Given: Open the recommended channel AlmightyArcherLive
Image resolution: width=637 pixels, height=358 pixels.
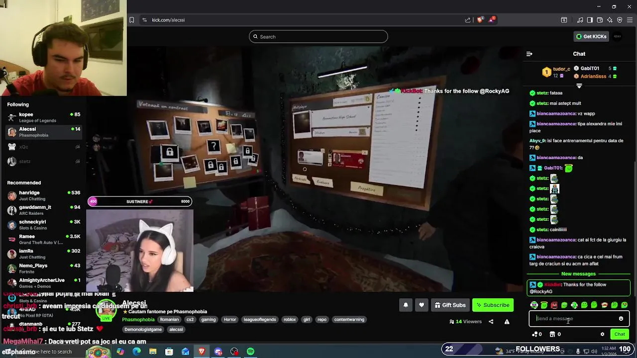Looking at the screenshot, I should coord(43,283).
